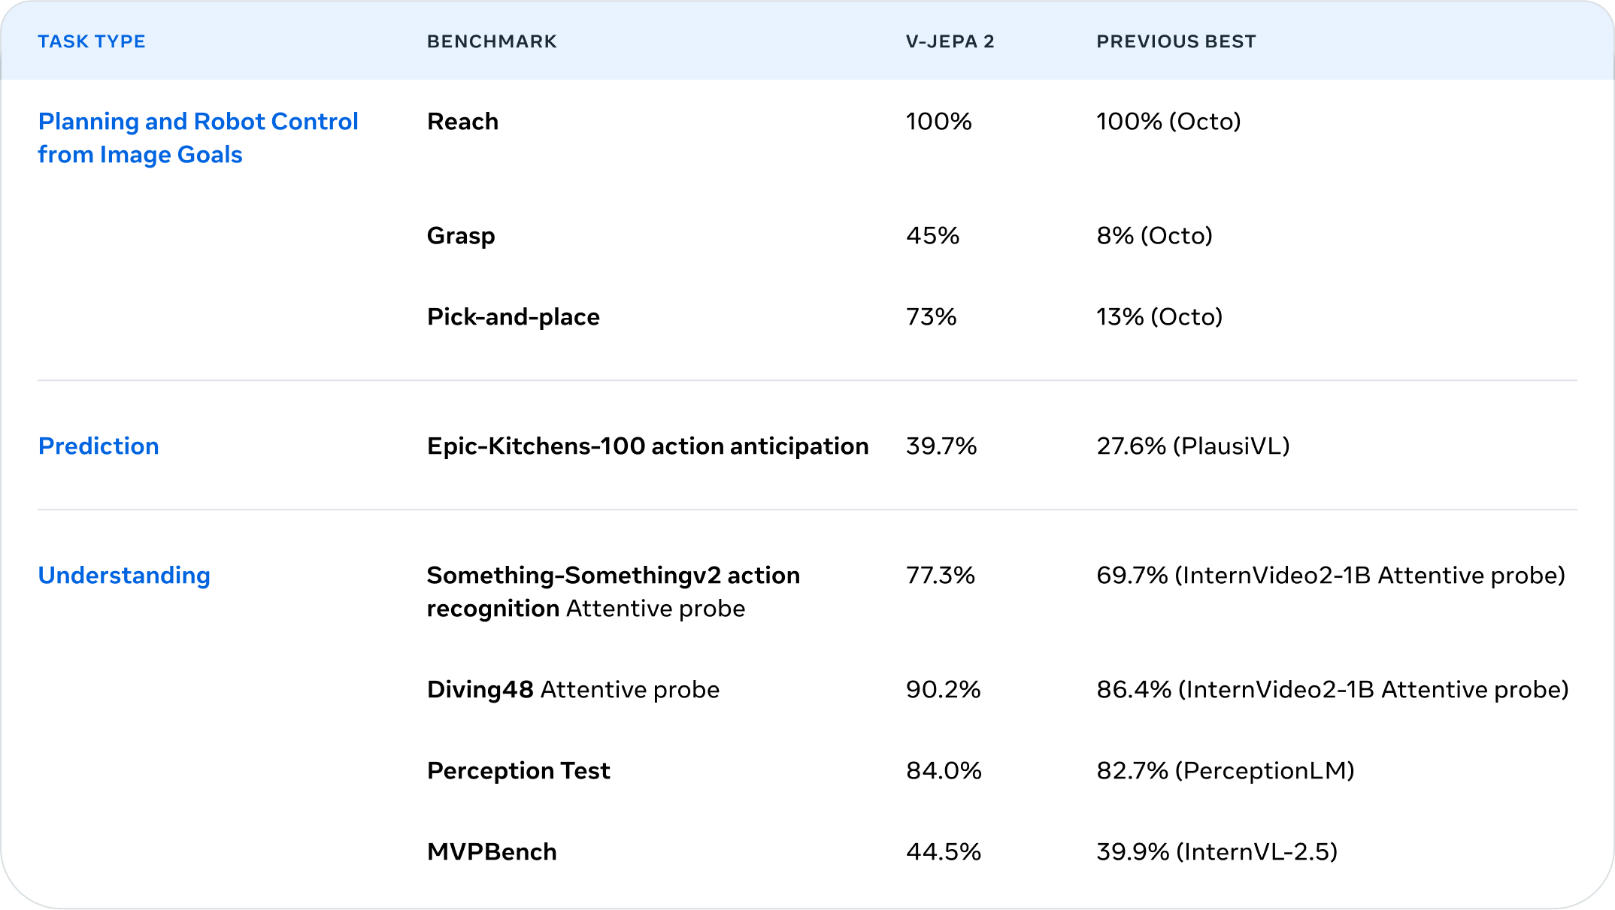The width and height of the screenshot is (1615, 910).
Task: Click the 82.7% (PerceptionLM) previous best
Action: [x=1225, y=770]
